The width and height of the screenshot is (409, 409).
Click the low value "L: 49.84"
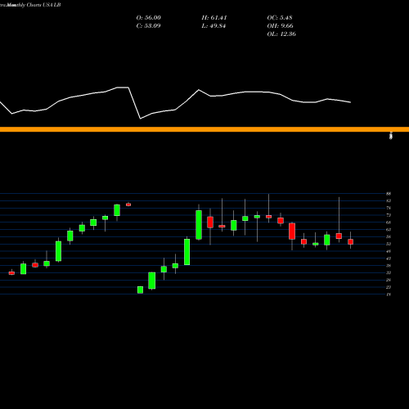tap(213, 26)
